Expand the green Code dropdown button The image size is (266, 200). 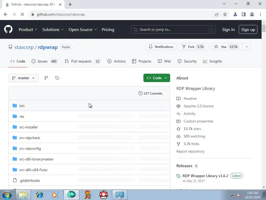tap(157, 78)
